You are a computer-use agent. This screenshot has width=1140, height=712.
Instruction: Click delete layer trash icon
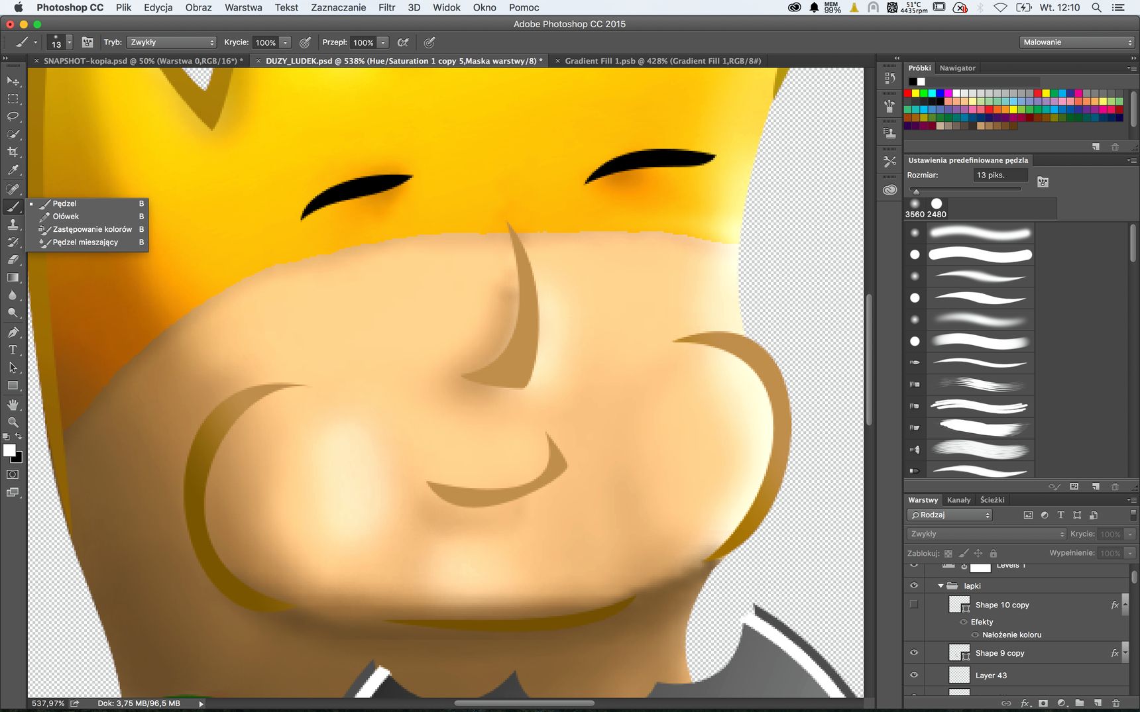(x=1115, y=703)
